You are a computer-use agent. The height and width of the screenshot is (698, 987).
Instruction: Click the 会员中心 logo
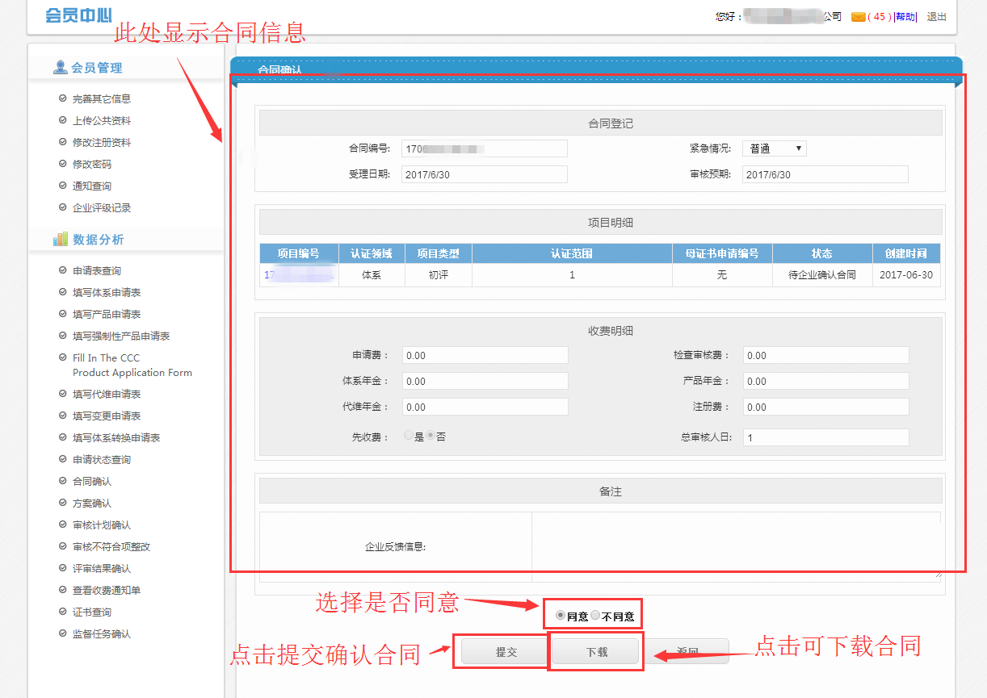(78, 15)
